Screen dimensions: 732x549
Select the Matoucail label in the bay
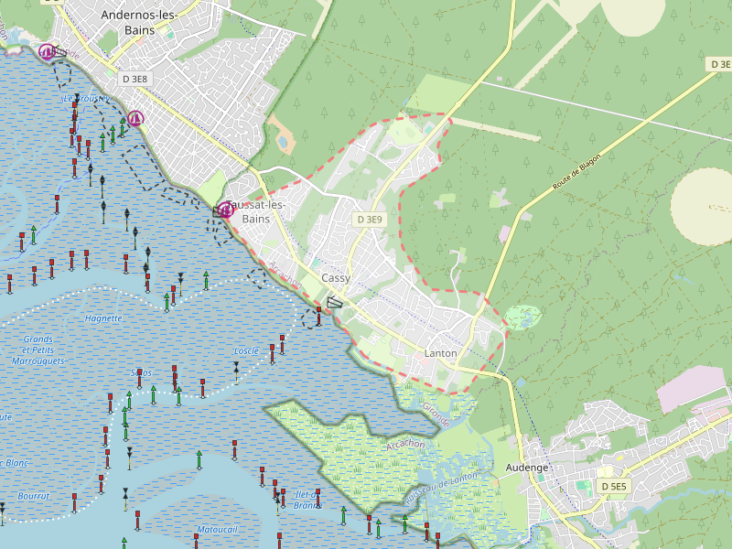point(217,529)
